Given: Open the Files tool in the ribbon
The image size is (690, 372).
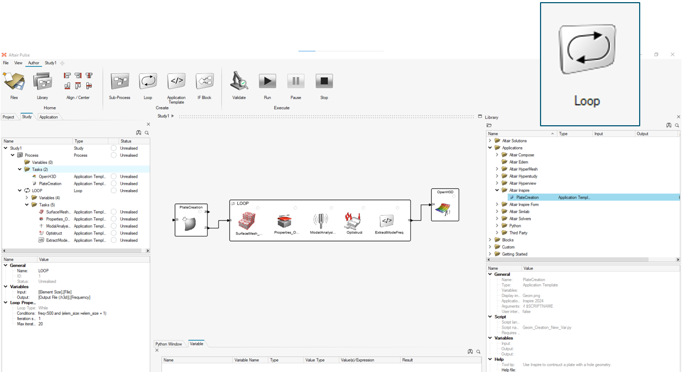Looking at the screenshot, I should point(14,86).
